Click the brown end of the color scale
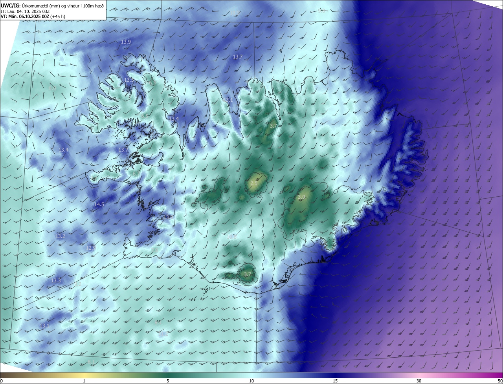This screenshot has height=384, width=503. point(4,375)
